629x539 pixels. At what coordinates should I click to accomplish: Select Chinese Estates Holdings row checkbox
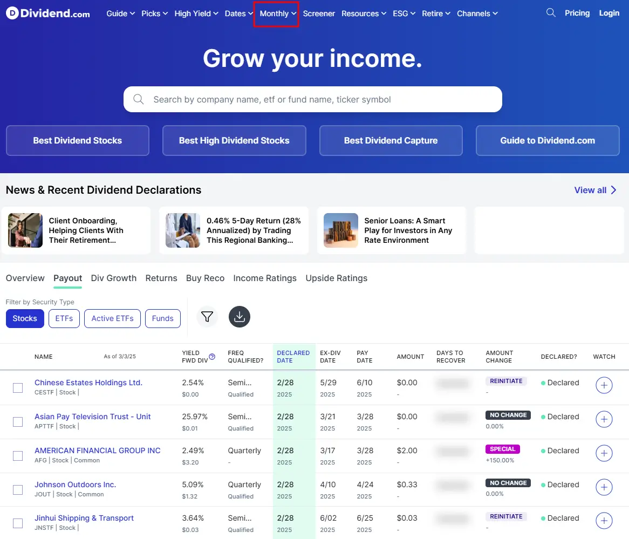coord(18,388)
